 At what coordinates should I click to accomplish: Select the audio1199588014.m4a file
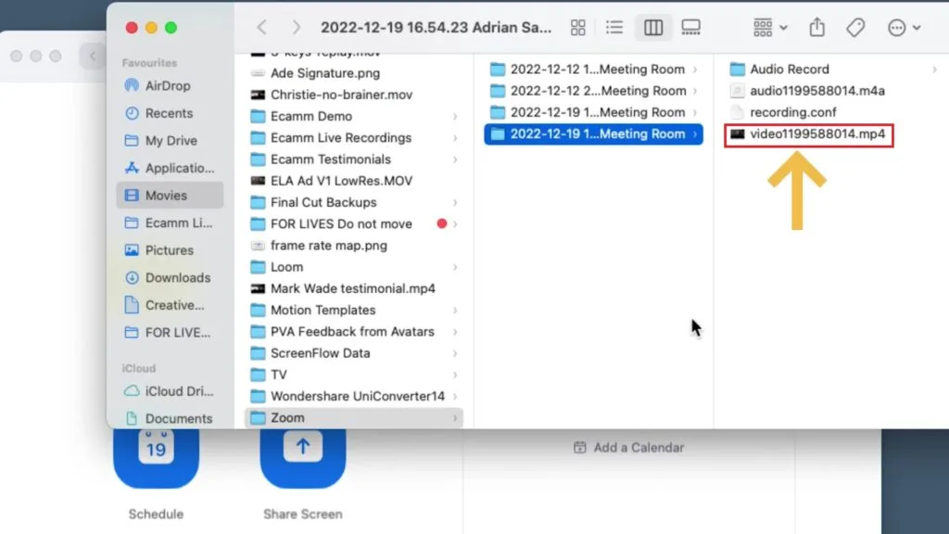coord(816,91)
